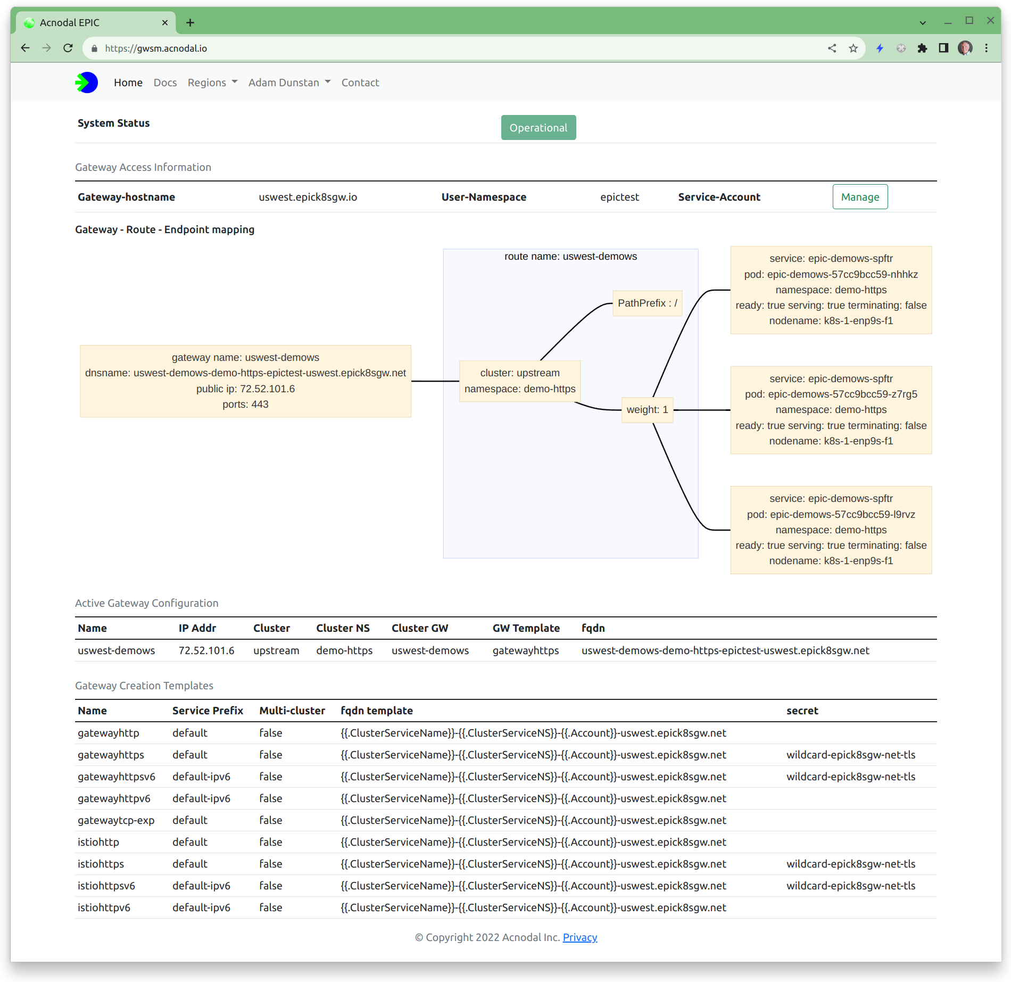Click the secret in gatewayhttpsv6 row
1011x982 pixels.
(851, 777)
